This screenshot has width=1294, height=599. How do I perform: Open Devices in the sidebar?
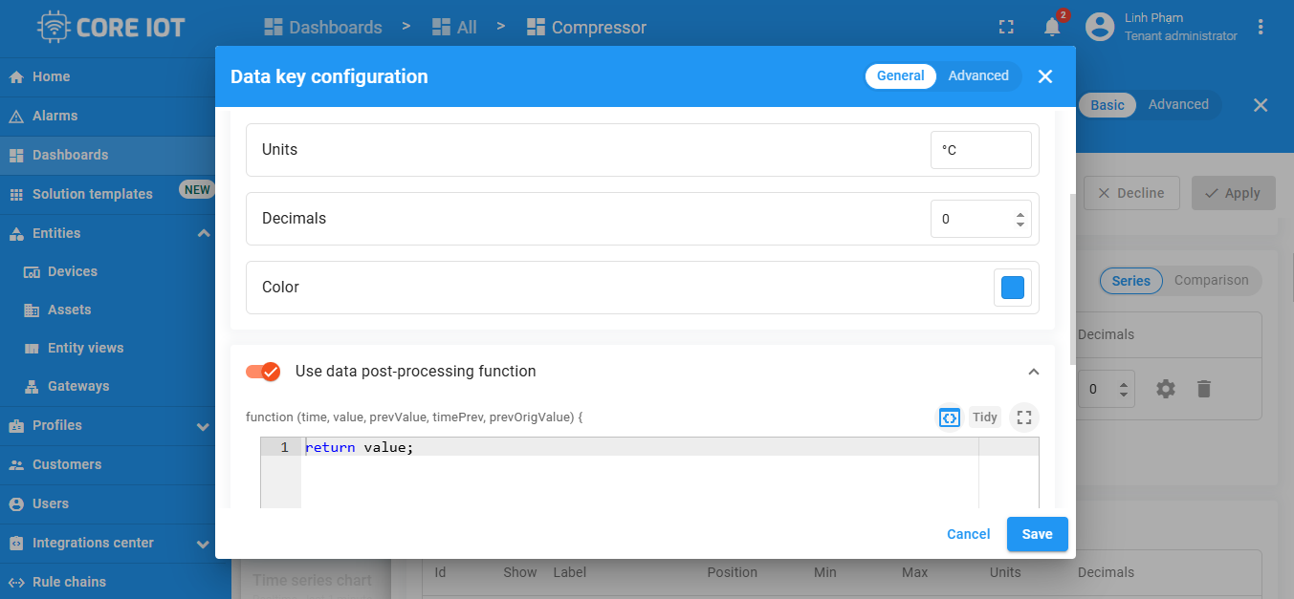pos(73,272)
